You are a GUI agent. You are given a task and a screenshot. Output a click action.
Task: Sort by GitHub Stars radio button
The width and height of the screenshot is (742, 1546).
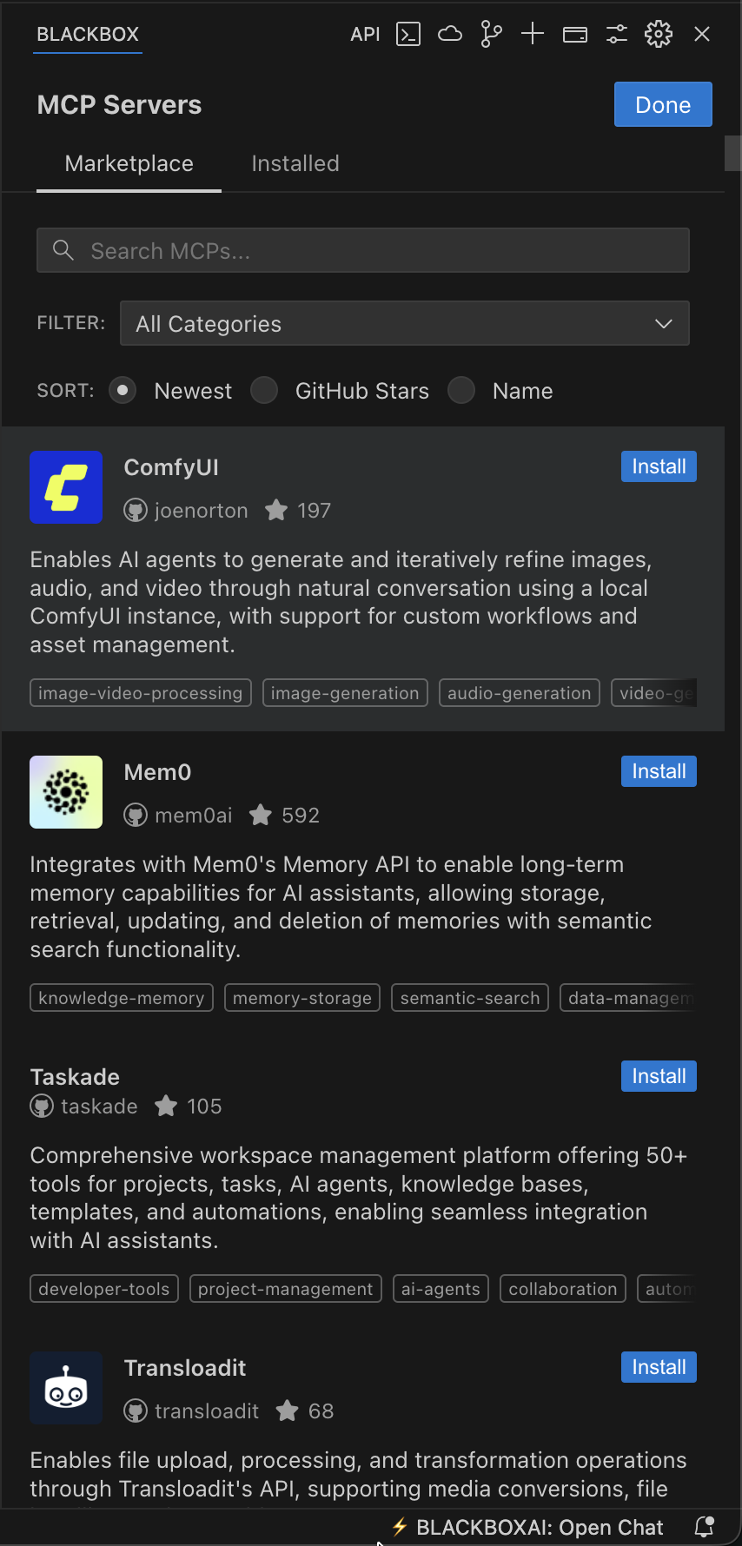[x=264, y=391]
